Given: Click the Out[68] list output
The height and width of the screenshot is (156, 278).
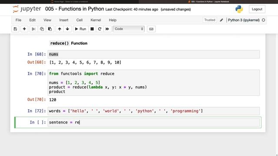Looking at the screenshot, I should click(85, 62).
